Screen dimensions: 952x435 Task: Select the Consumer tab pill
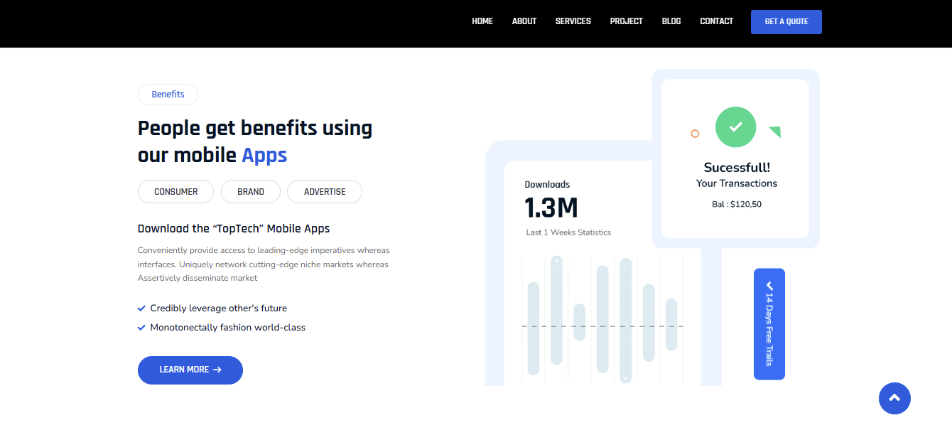point(175,192)
